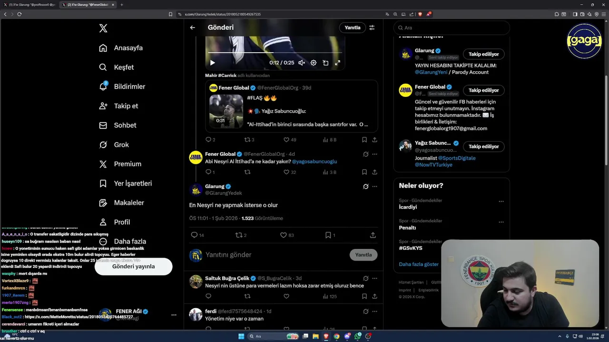Open WhatsApp from the taskbar
The width and height of the screenshot is (609, 342).
tap(357, 336)
